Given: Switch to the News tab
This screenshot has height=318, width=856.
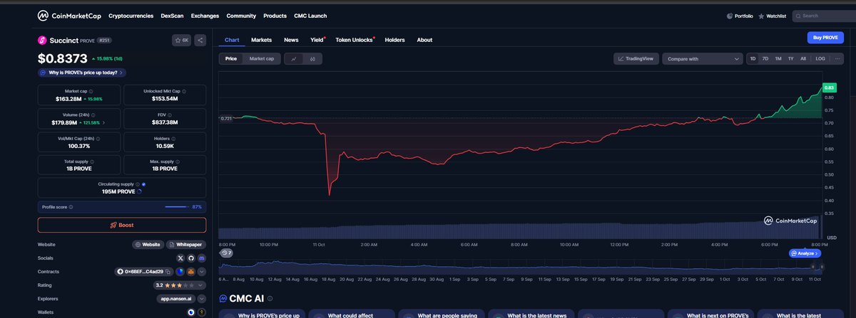Looking at the screenshot, I should pos(291,40).
